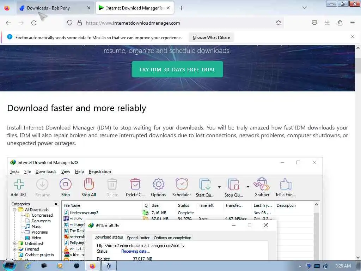
Task: Click TRY IDM 30-DAYS FREE TRIAL button
Action: (177, 70)
